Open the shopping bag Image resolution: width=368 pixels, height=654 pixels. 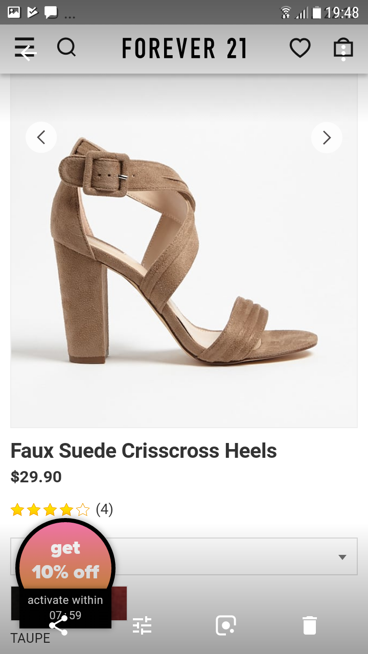[343, 49]
